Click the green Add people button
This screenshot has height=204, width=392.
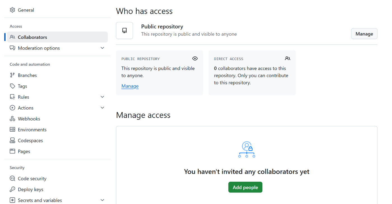click(245, 187)
